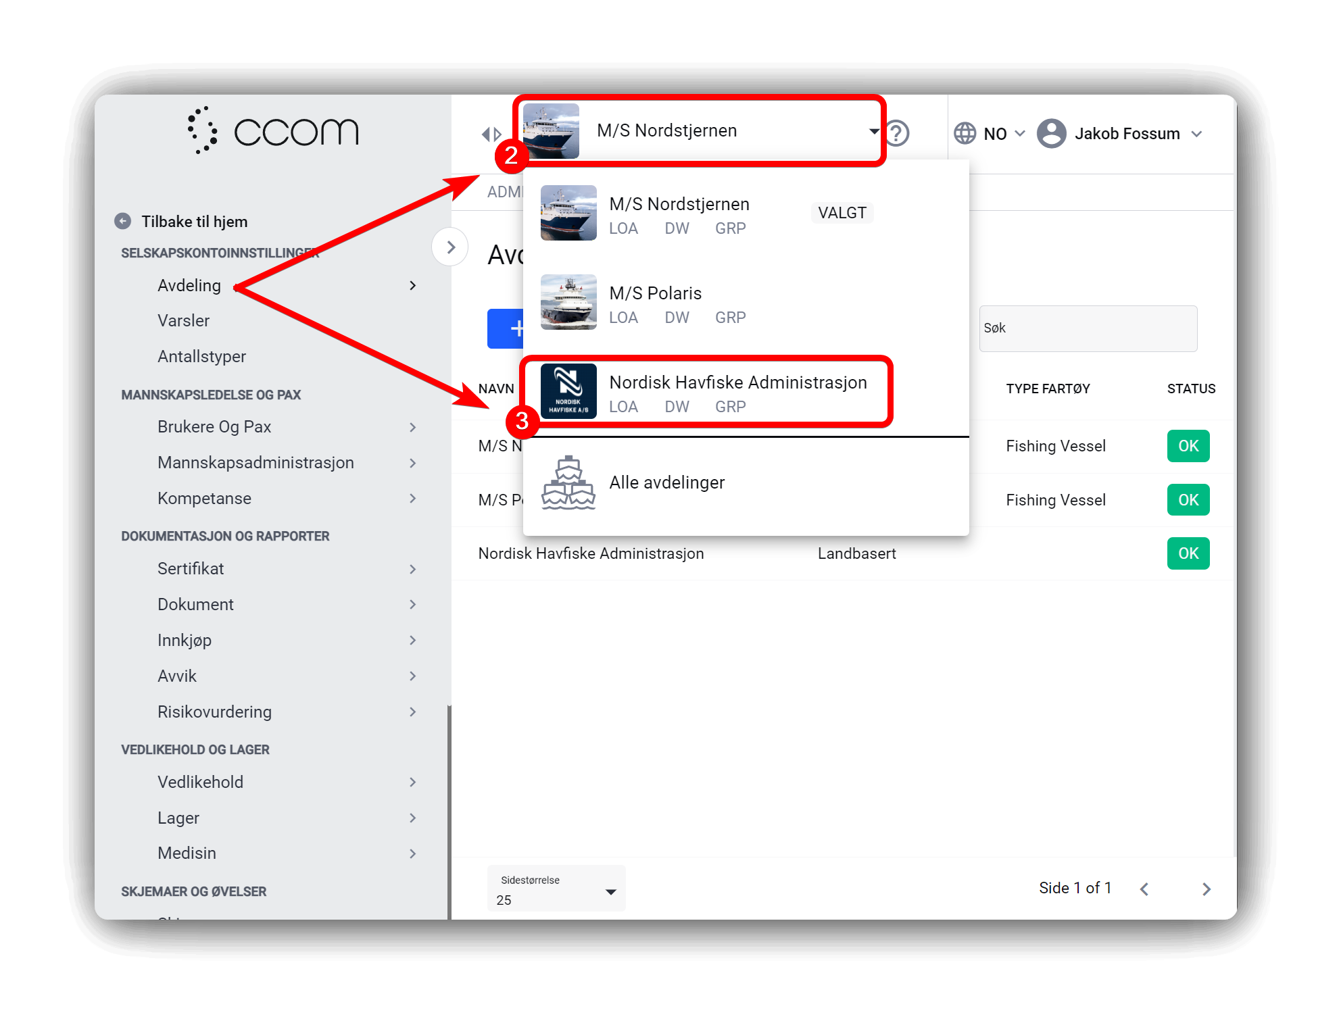Expand the Medisin submenu

point(412,853)
